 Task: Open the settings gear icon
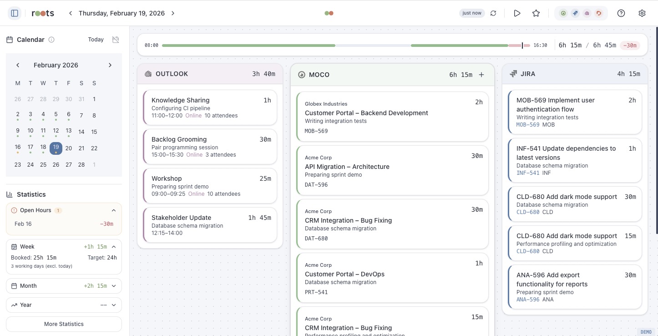[x=642, y=13]
